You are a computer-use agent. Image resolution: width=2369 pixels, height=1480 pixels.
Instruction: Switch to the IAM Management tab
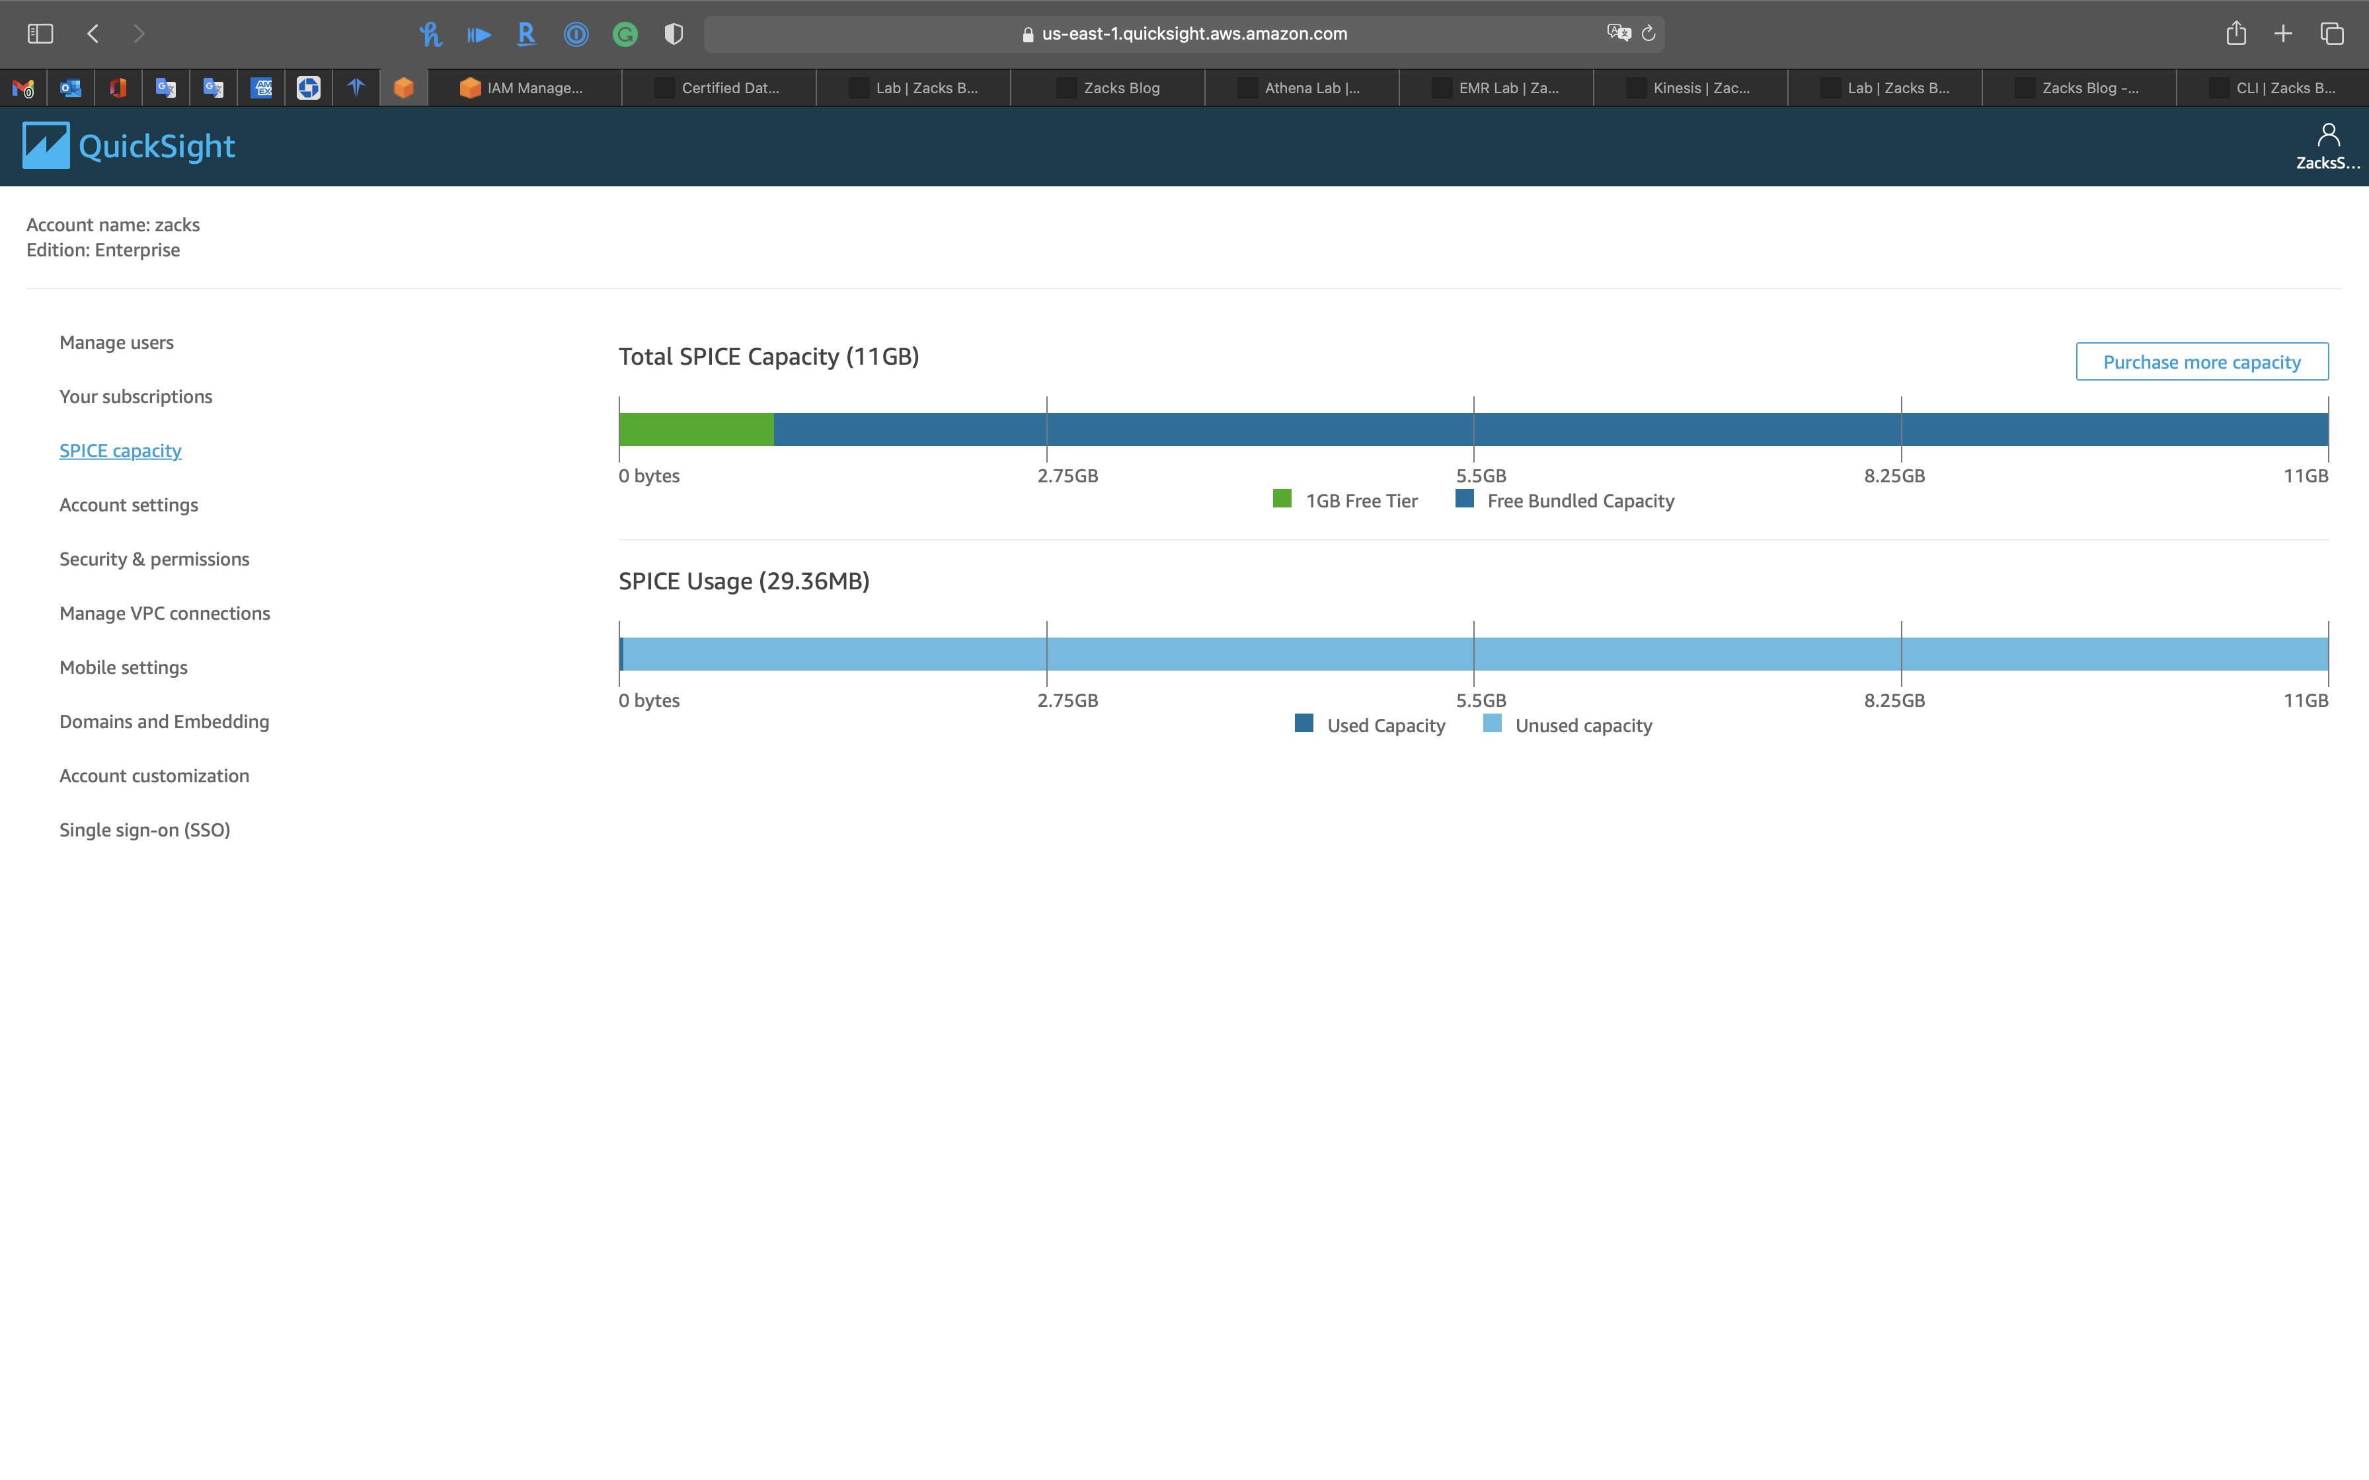click(x=523, y=88)
